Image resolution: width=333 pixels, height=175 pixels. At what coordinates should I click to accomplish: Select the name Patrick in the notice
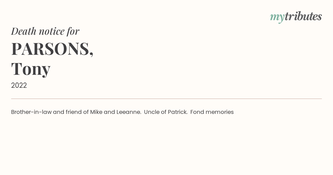point(178,112)
